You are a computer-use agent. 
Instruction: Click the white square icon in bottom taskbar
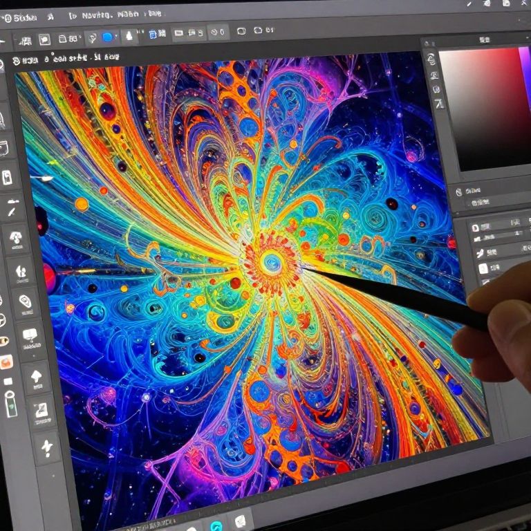point(240,521)
